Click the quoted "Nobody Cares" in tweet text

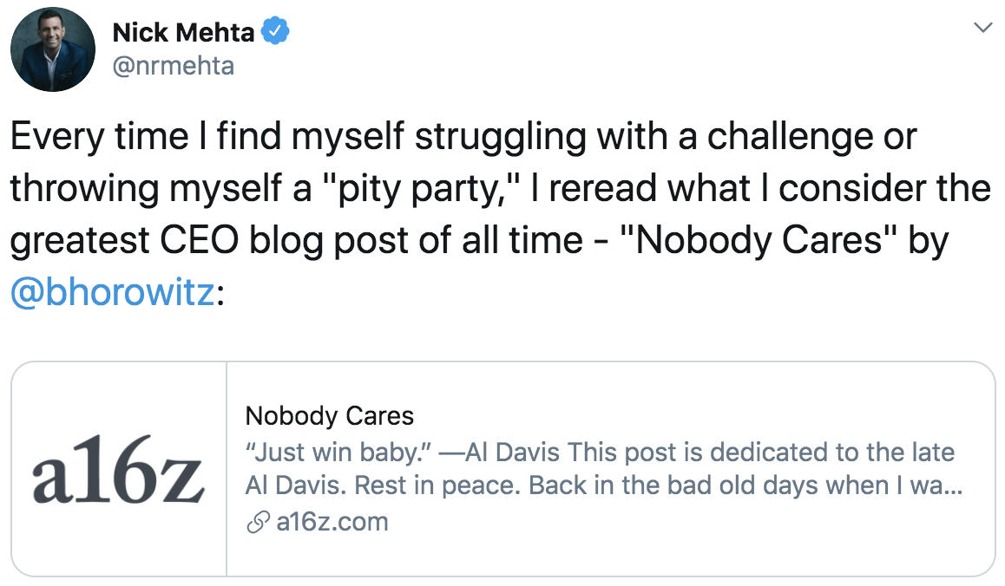click(x=759, y=240)
